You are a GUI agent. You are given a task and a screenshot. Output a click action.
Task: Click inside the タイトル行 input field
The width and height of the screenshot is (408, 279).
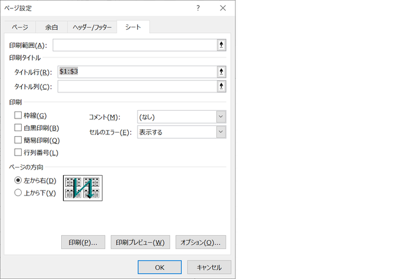point(135,72)
